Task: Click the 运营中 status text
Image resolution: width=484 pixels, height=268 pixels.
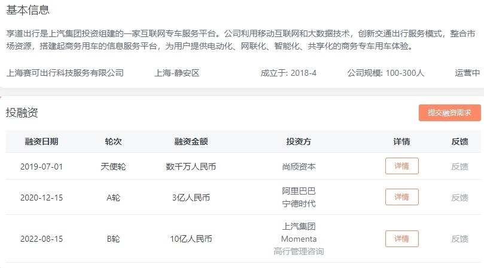Action: coord(467,73)
